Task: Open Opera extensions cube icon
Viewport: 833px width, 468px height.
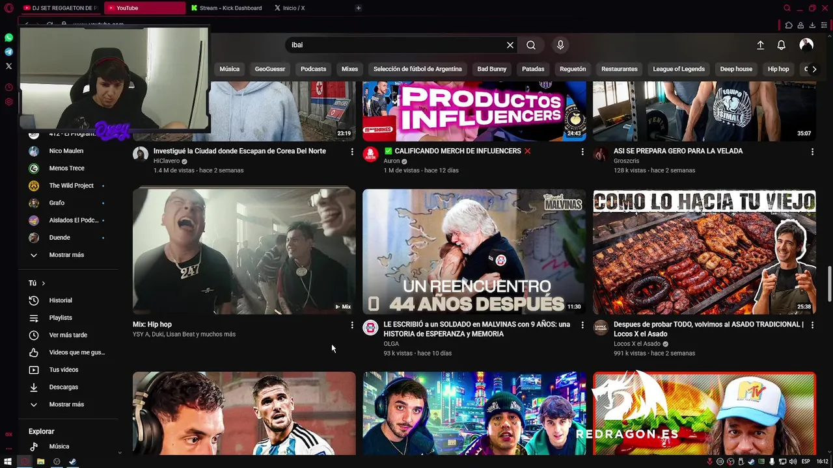Action: pos(789,25)
